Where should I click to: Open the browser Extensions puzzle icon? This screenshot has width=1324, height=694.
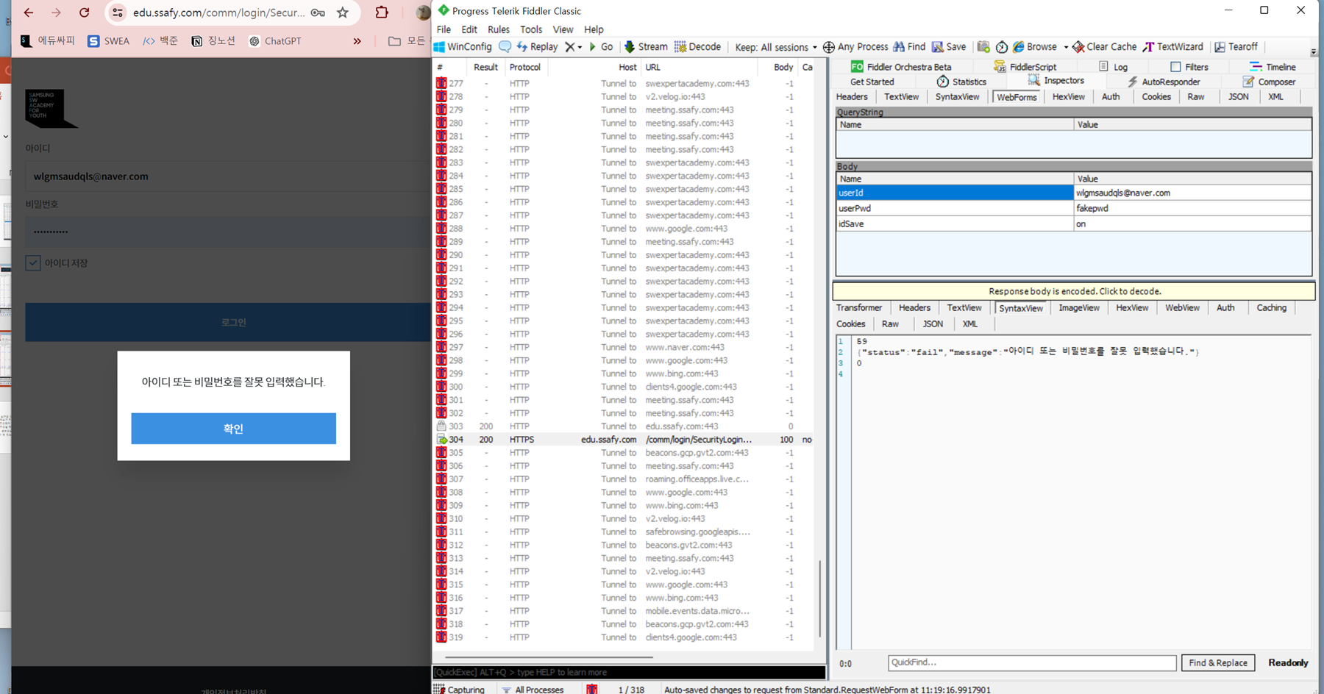point(382,12)
